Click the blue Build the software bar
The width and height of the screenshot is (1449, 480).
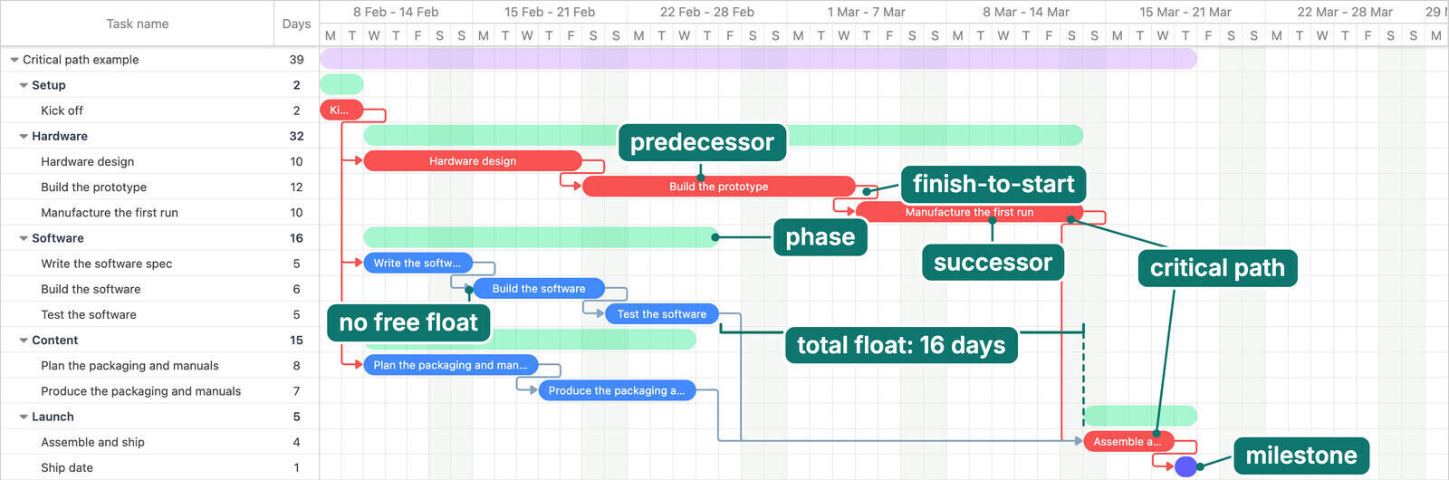[x=539, y=289]
